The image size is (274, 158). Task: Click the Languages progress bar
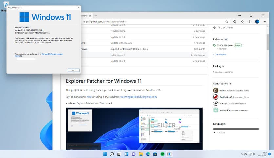(x=236, y=129)
